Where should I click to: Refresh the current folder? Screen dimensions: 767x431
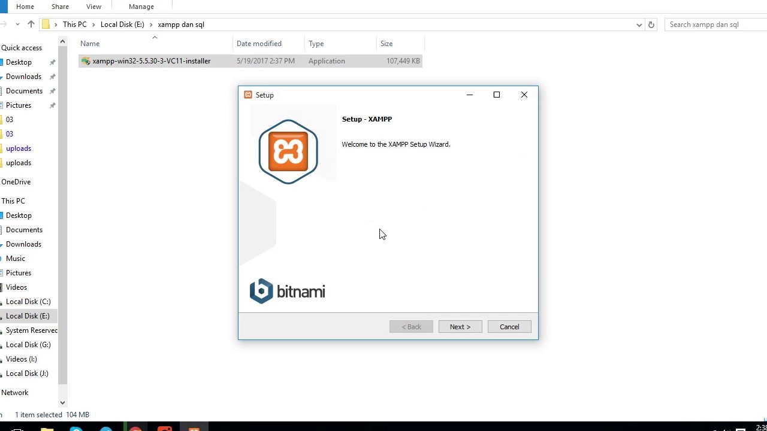[651, 25]
